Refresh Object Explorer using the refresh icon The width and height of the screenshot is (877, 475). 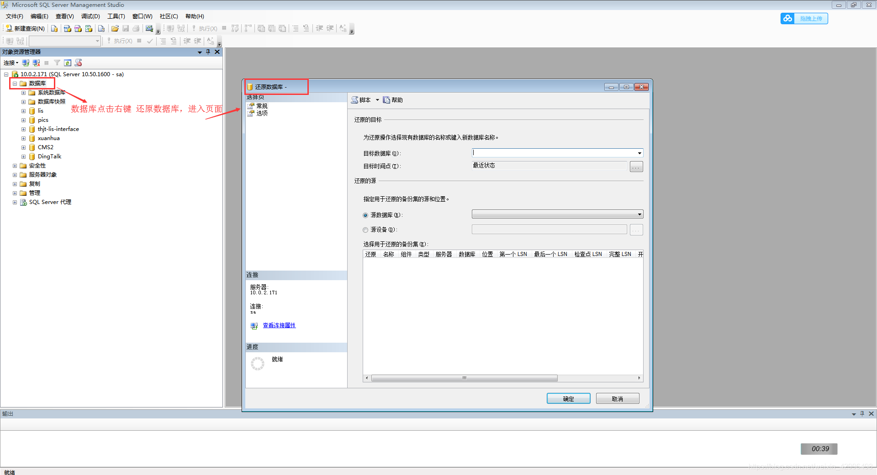pyautogui.click(x=68, y=63)
